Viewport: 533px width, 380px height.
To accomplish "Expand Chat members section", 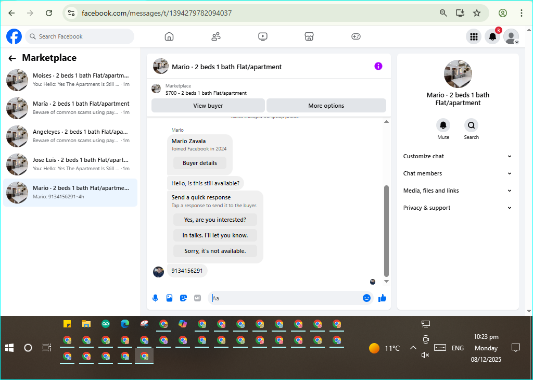I will (458, 173).
